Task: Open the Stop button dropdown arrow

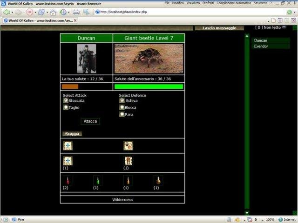Action: click(35, 13)
